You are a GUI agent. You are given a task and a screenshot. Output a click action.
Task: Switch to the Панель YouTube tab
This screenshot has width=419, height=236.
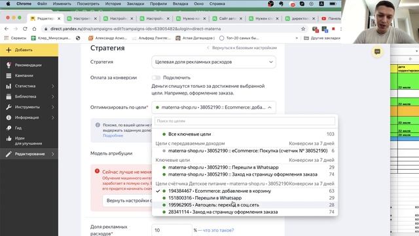pos(331,18)
